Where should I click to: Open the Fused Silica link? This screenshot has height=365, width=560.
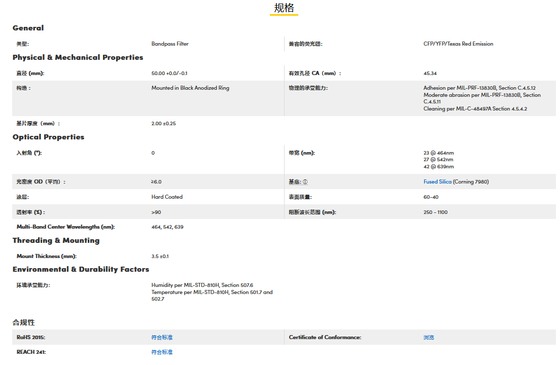tap(437, 181)
